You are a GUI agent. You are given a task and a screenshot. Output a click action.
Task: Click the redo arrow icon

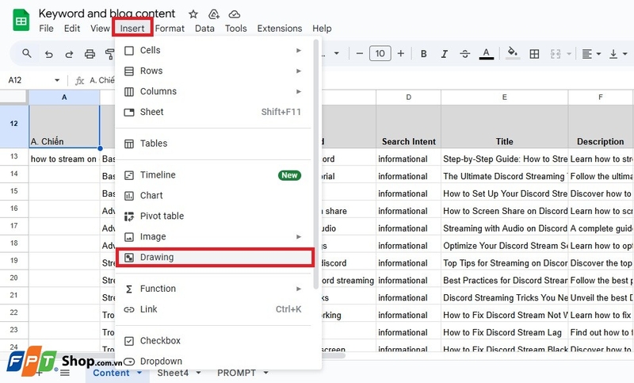point(69,54)
